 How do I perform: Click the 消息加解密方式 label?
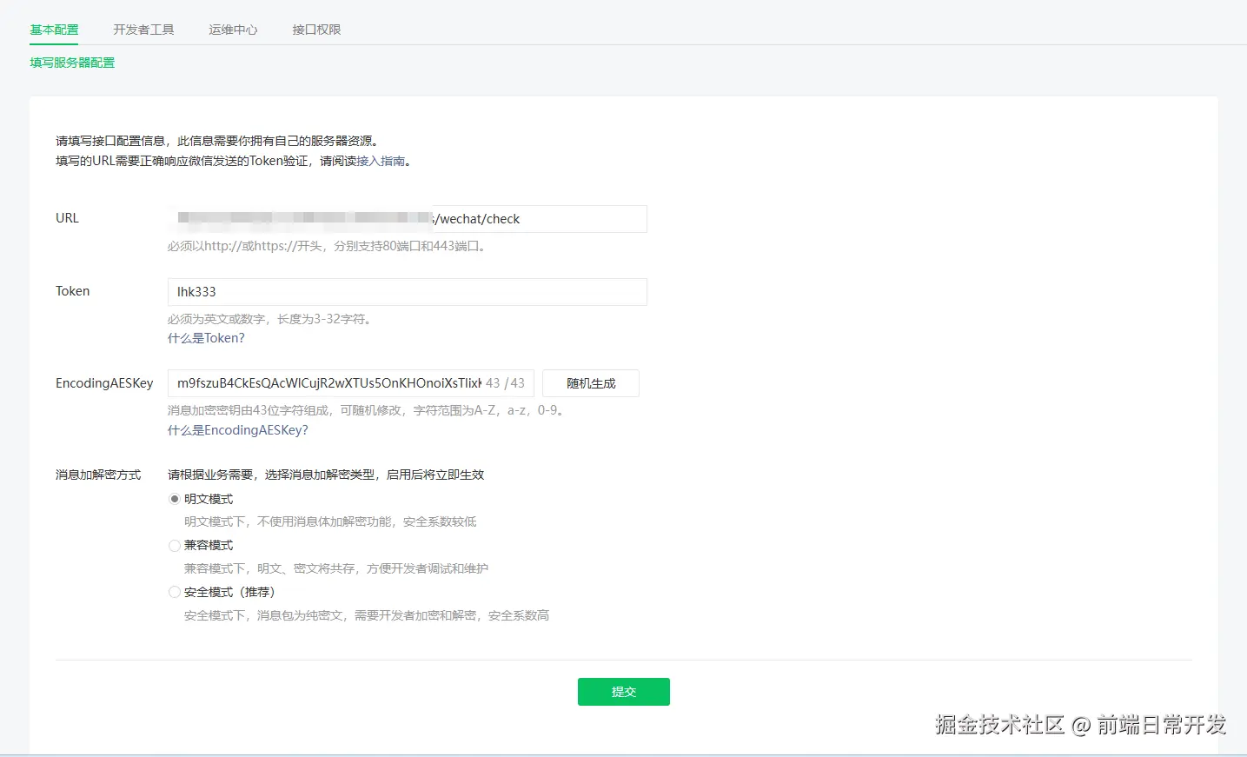click(x=98, y=475)
